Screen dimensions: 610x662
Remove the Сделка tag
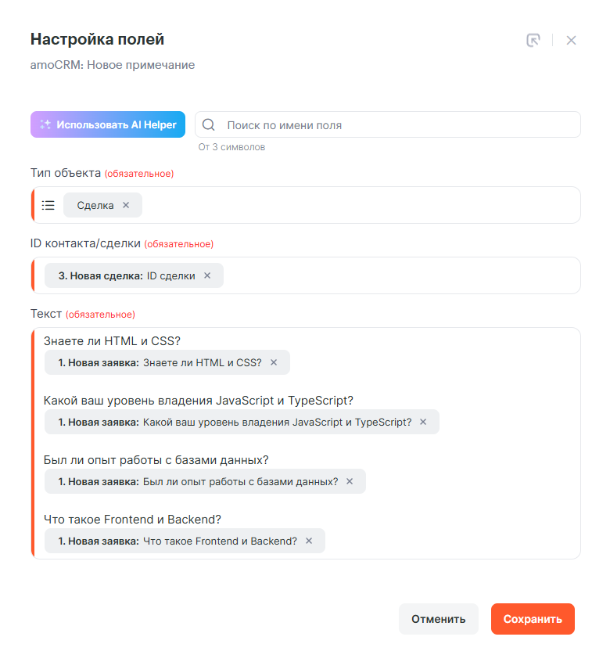coord(126,205)
